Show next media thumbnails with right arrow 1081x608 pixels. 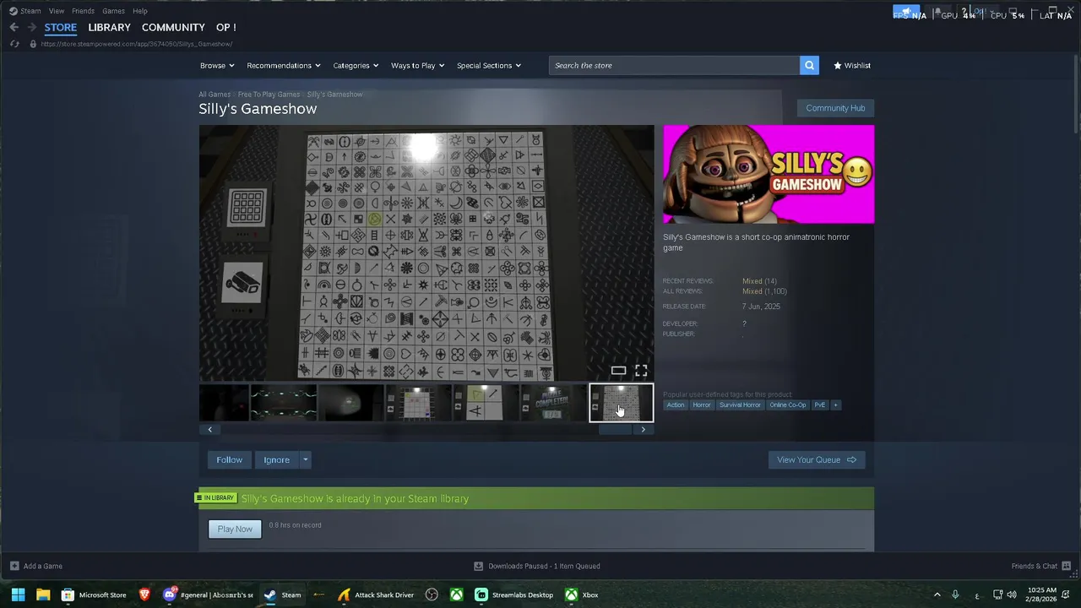point(643,429)
